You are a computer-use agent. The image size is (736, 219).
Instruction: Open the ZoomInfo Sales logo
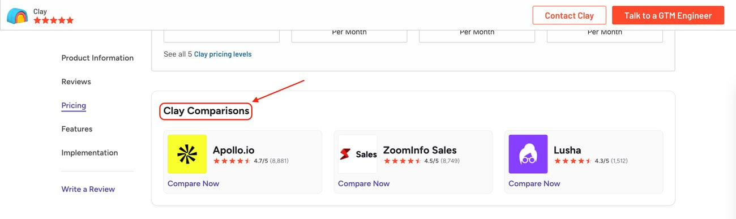358,154
